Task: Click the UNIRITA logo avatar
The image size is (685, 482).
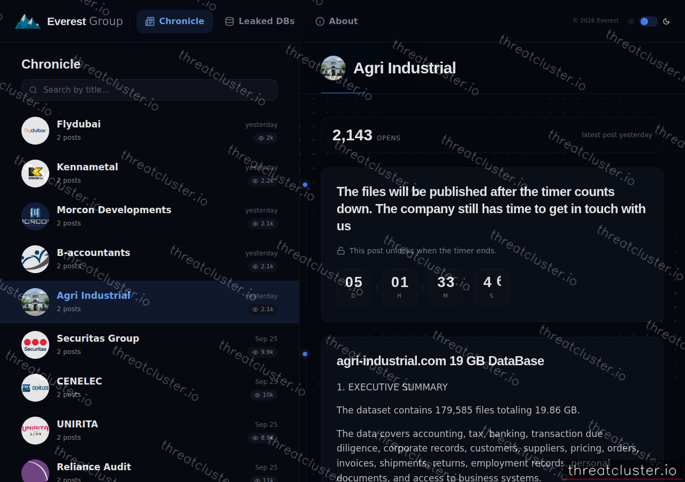Action: [35, 431]
